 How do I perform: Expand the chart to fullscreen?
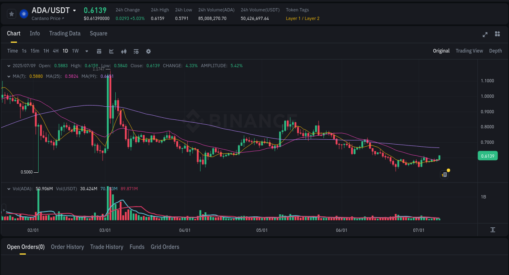[x=485, y=35]
